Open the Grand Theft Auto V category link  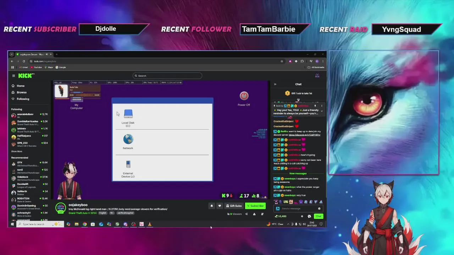tap(83, 213)
